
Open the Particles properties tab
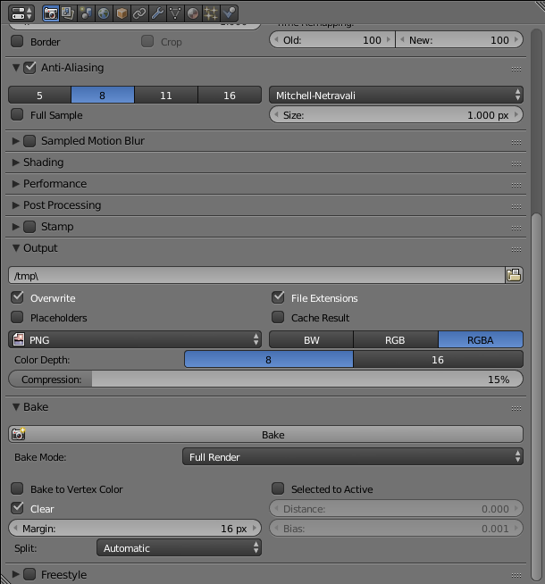pos(211,13)
